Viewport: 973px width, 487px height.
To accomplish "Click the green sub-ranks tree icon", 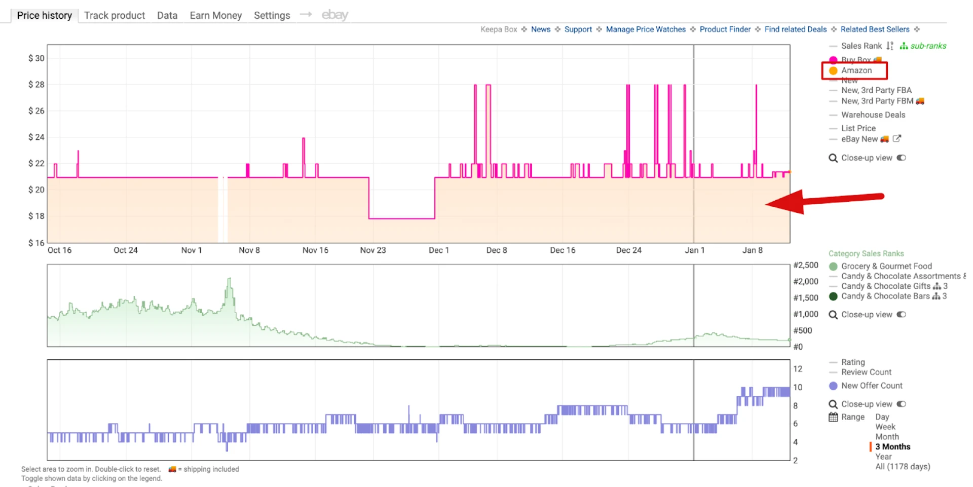I will (x=904, y=46).
